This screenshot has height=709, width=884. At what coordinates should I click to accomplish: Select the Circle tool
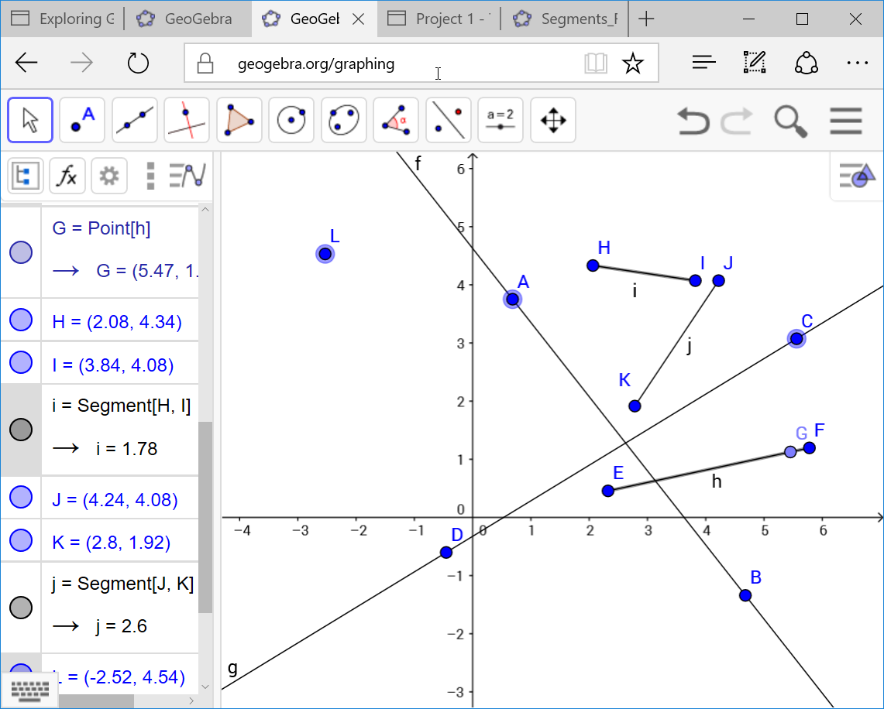pyautogui.click(x=291, y=120)
